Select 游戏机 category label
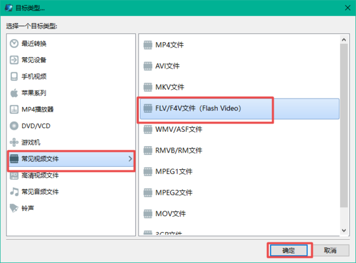 point(31,142)
